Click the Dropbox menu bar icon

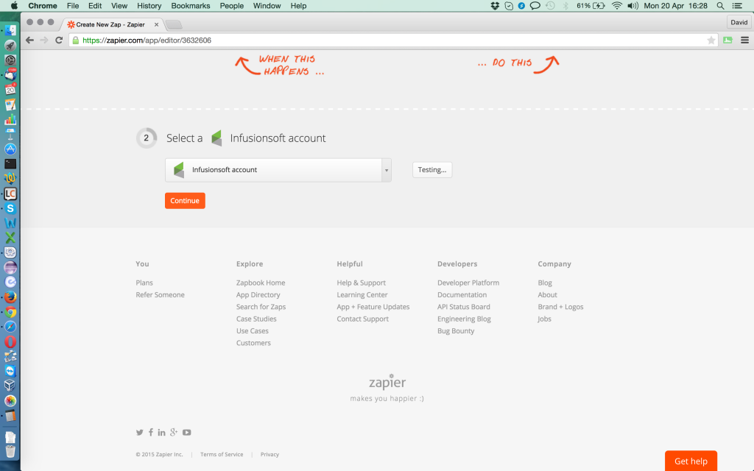495,6
